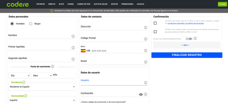
Task: Click Residencia green checkmark icon
Action: point(24,82)
